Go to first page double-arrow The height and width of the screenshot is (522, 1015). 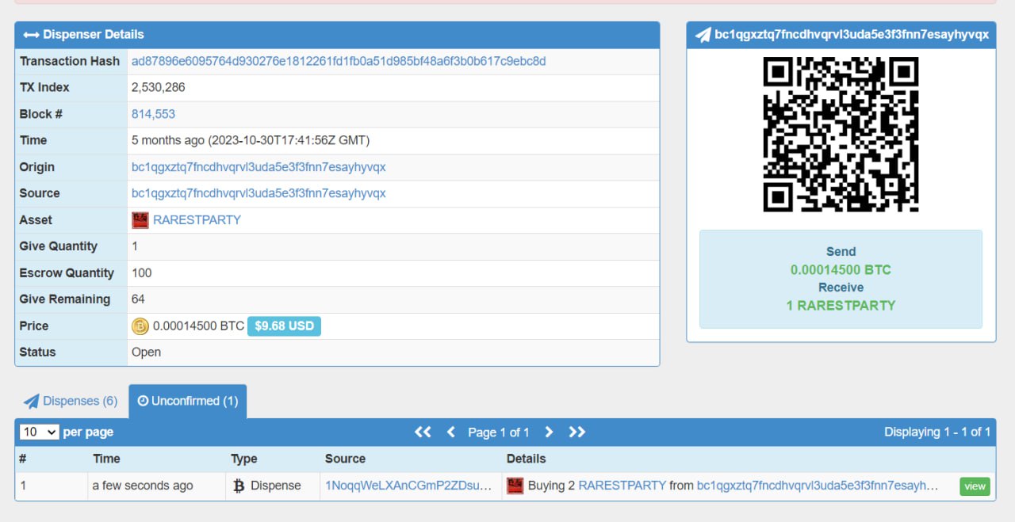(423, 432)
